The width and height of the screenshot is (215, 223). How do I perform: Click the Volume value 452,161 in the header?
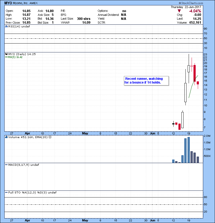click(x=195, y=23)
